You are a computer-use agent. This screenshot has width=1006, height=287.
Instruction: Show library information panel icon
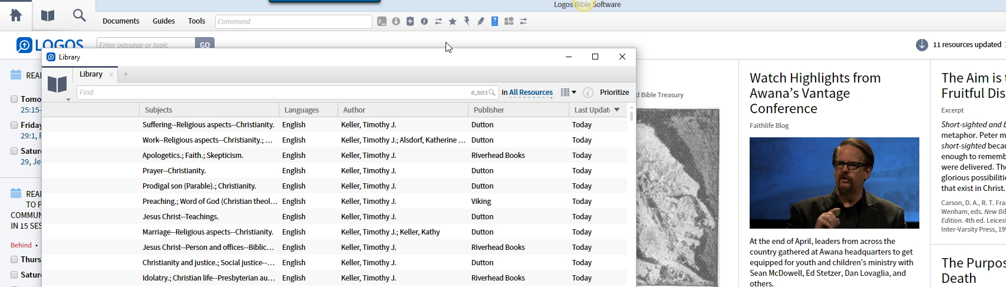click(x=588, y=93)
